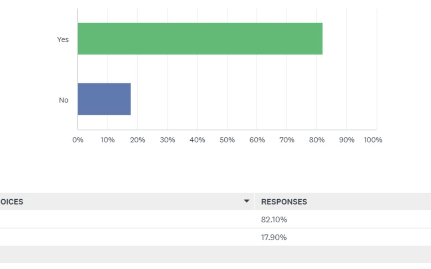Click the 100% axis label
Viewport: 431px width, 269px height.
(373, 140)
